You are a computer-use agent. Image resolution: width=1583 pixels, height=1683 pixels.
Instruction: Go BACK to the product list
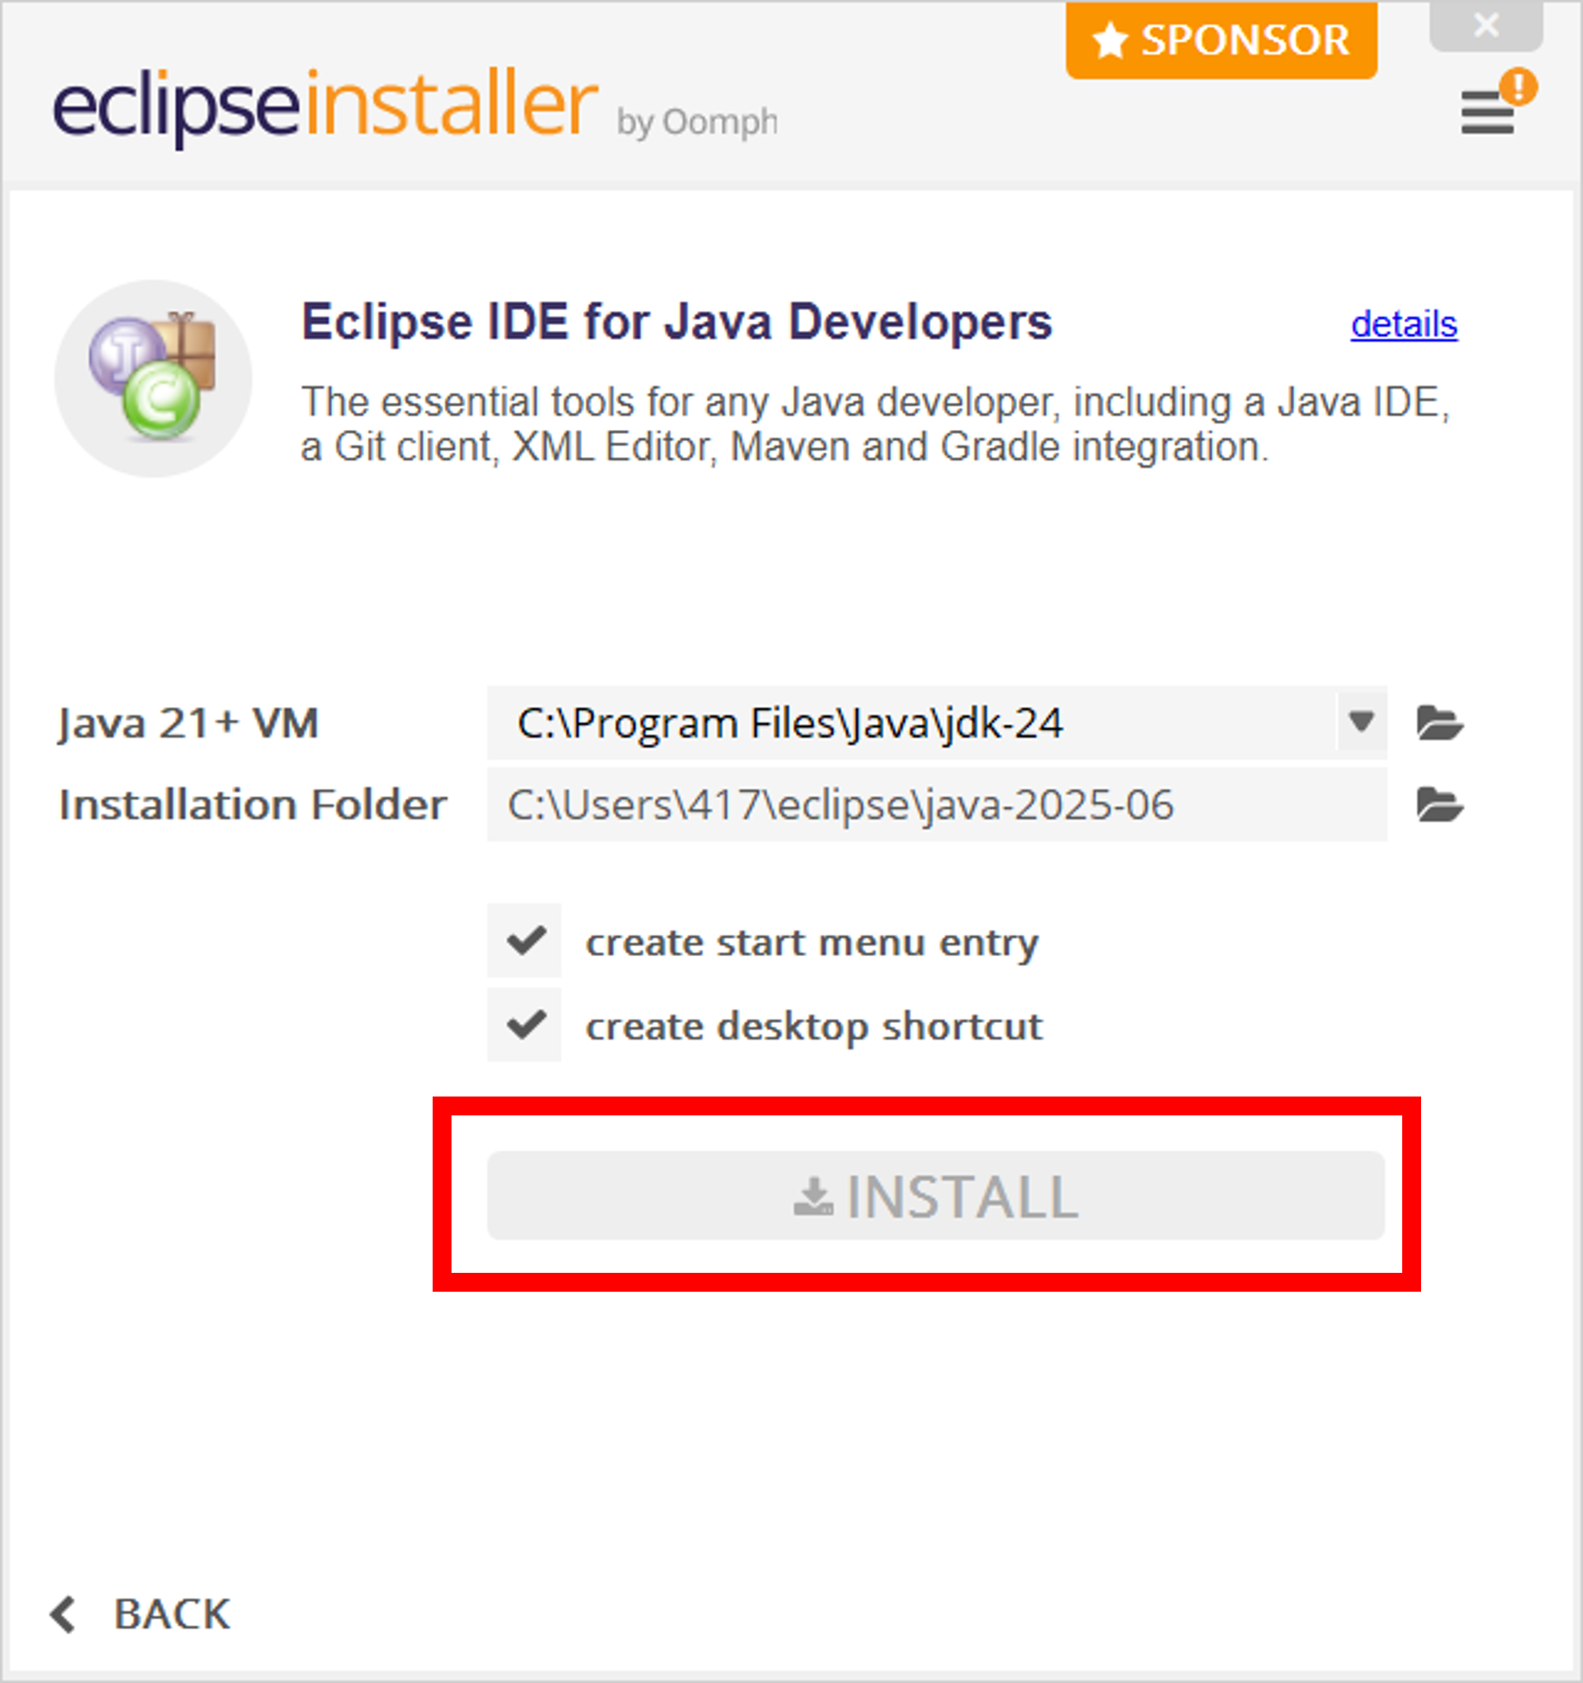point(171,1615)
